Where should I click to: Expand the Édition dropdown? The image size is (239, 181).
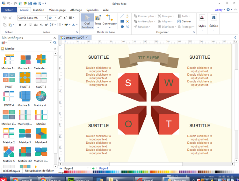pos(214,30)
